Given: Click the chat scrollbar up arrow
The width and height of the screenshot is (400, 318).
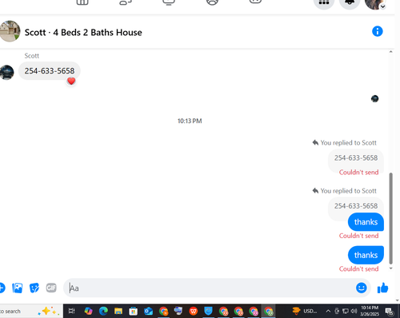Looking at the screenshot, I should coord(391,52).
